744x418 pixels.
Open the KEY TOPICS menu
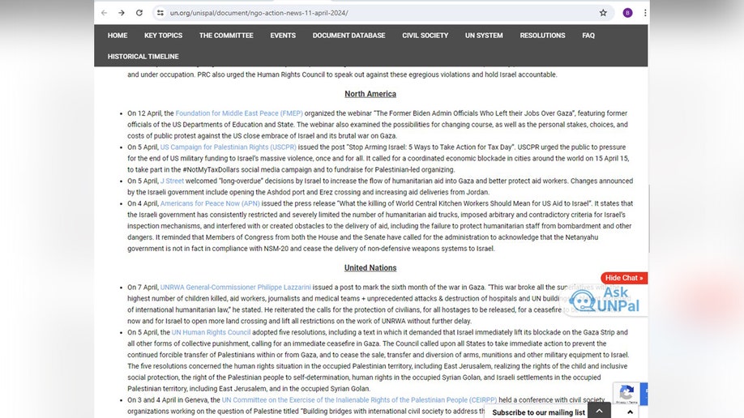(163, 36)
